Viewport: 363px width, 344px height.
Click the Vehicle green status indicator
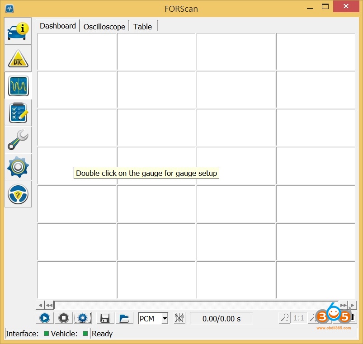pyautogui.click(x=85, y=333)
